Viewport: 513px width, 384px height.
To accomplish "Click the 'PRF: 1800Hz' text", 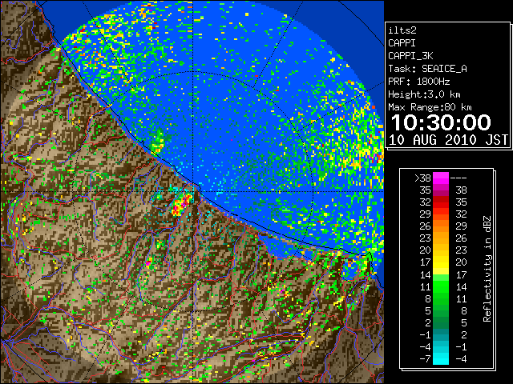I will 419,82.
